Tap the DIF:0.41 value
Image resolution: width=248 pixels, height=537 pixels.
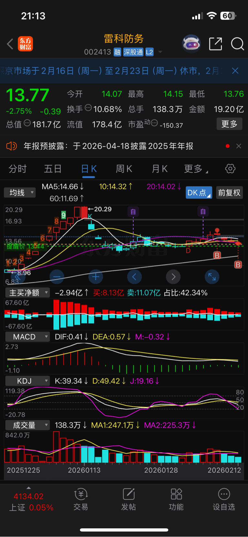click(x=71, y=337)
